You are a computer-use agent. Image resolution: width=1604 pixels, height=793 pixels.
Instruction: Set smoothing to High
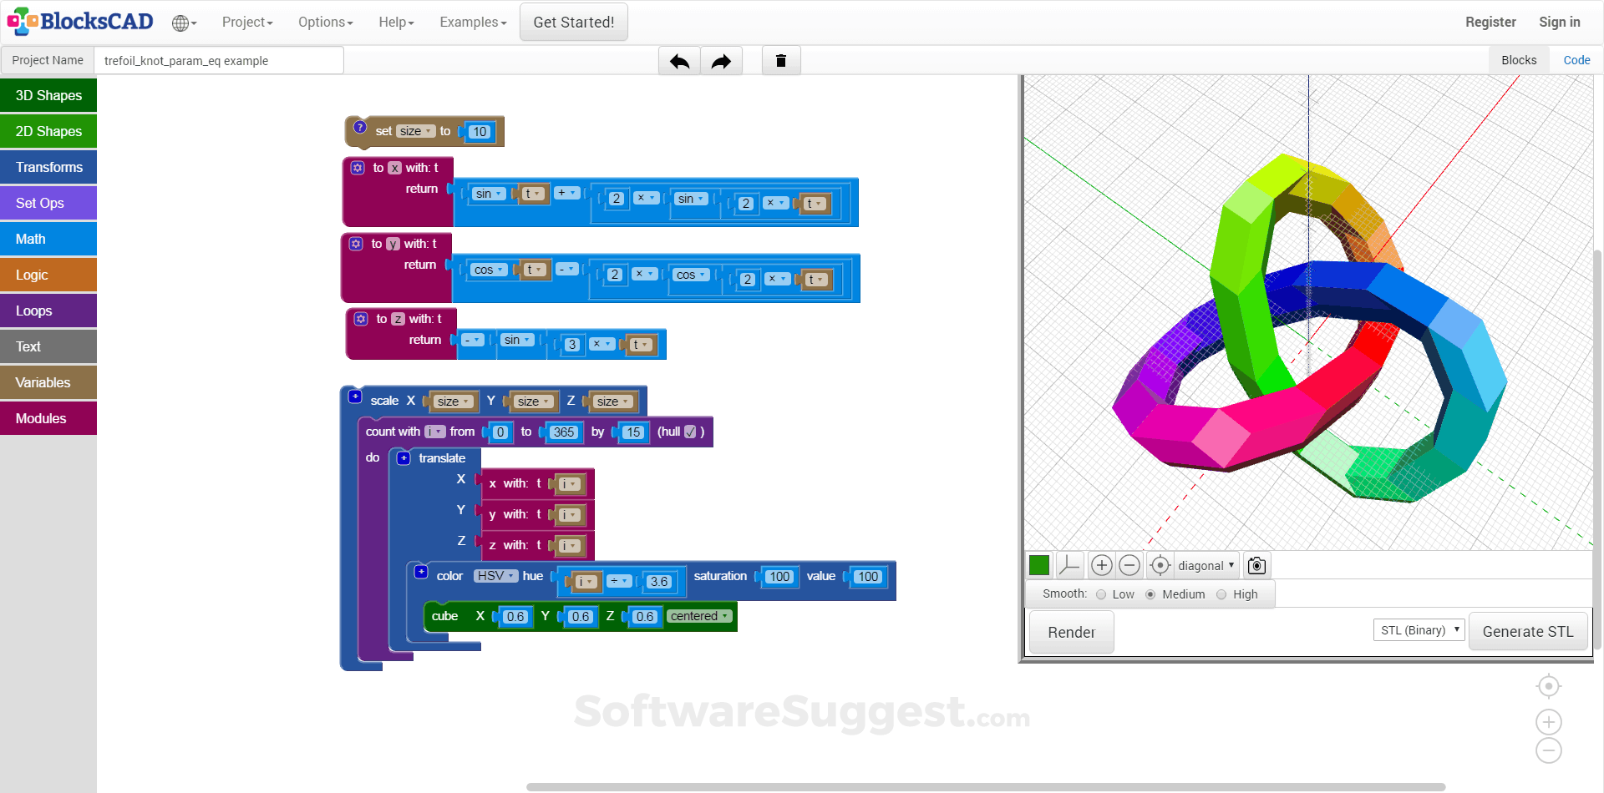pos(1221,594)
